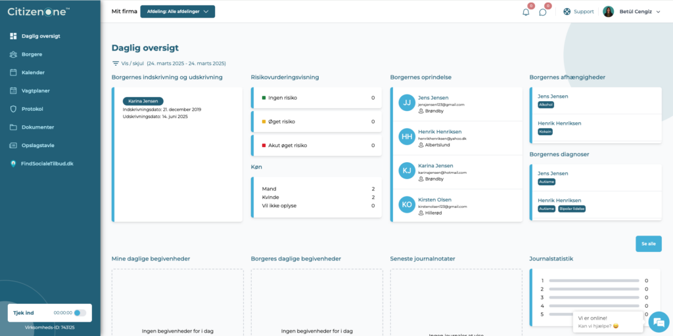This screenshot has height=336, width=673.
Task: Click the red Akut øget risiko square
Action: [x=264, y=145]
